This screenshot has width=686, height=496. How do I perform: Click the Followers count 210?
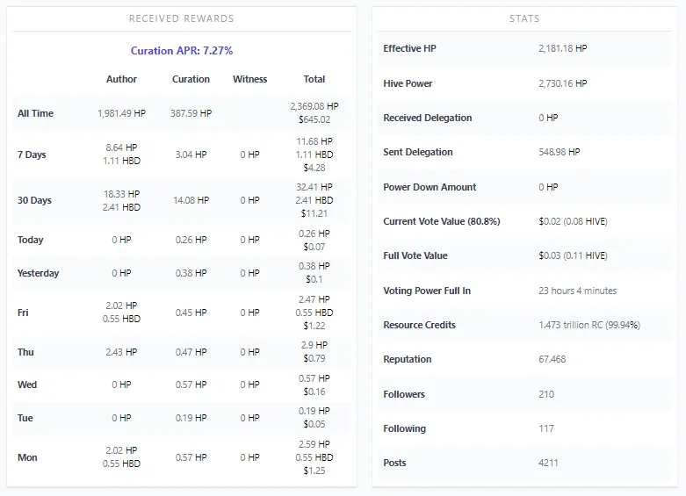click(x=546, y=394)
